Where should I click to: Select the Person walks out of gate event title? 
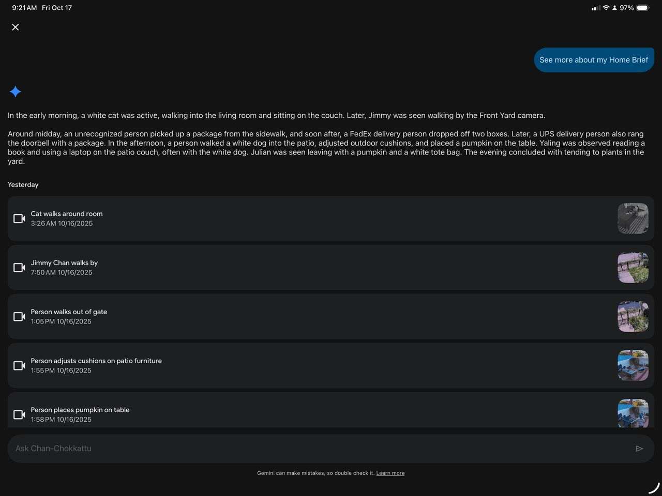click(69, 312)
